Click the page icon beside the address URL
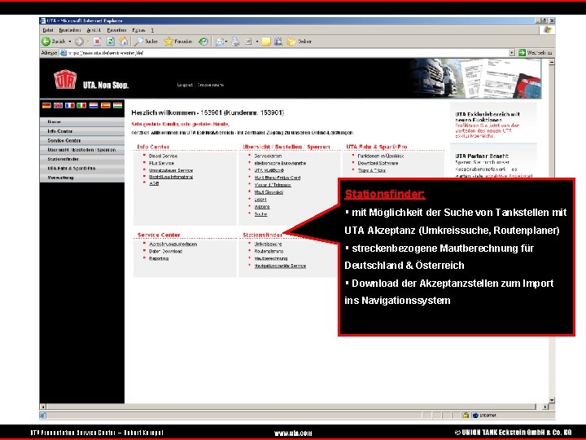 coord(63,53)
